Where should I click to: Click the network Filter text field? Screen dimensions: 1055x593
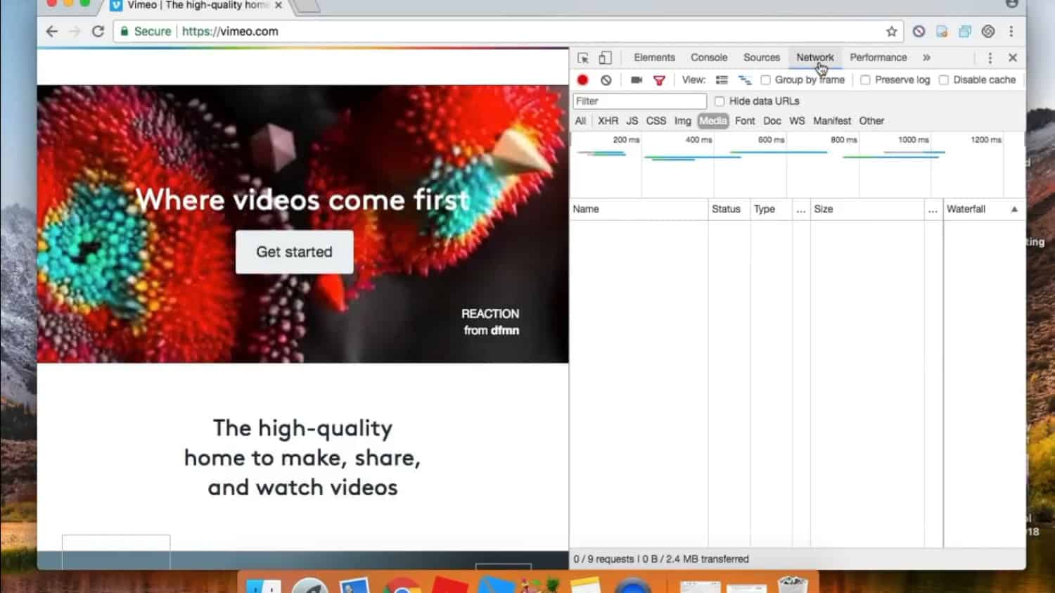pyautogui.click(x=639, y=101)
